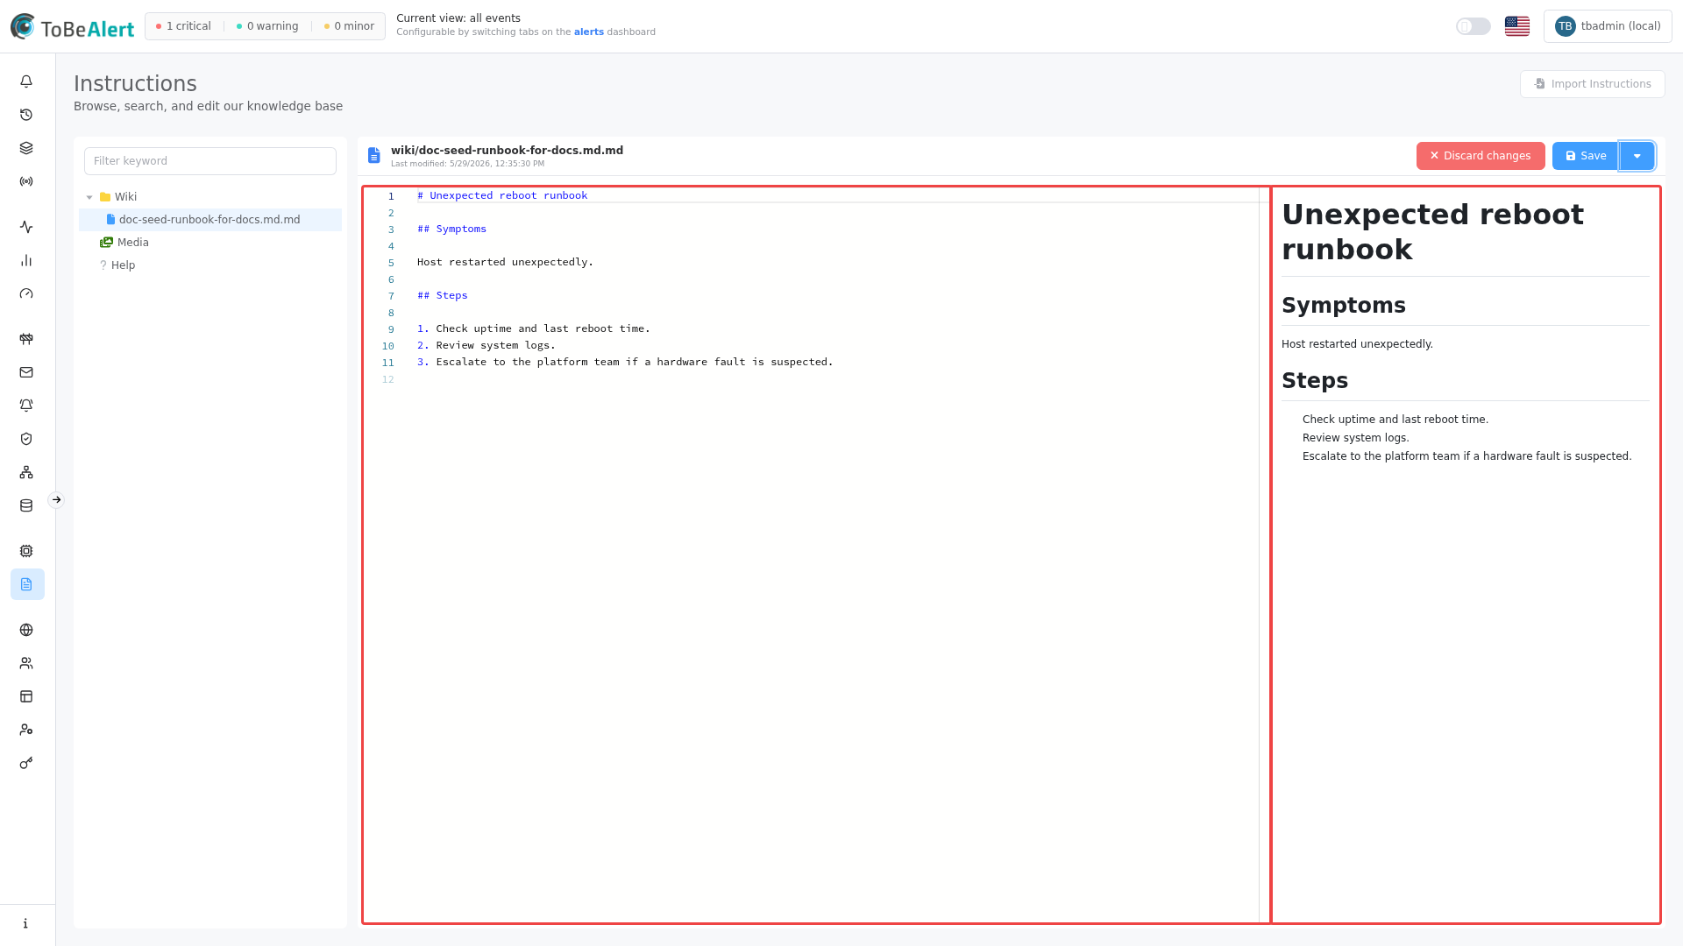
Task: Click the Filter keyword input field
Action: [x=210, y=161]
